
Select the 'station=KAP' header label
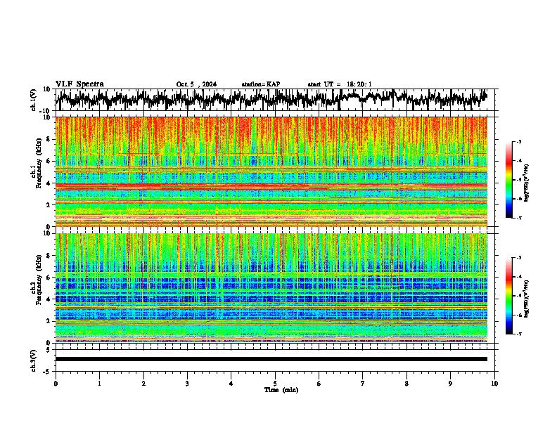coord(261,84)
